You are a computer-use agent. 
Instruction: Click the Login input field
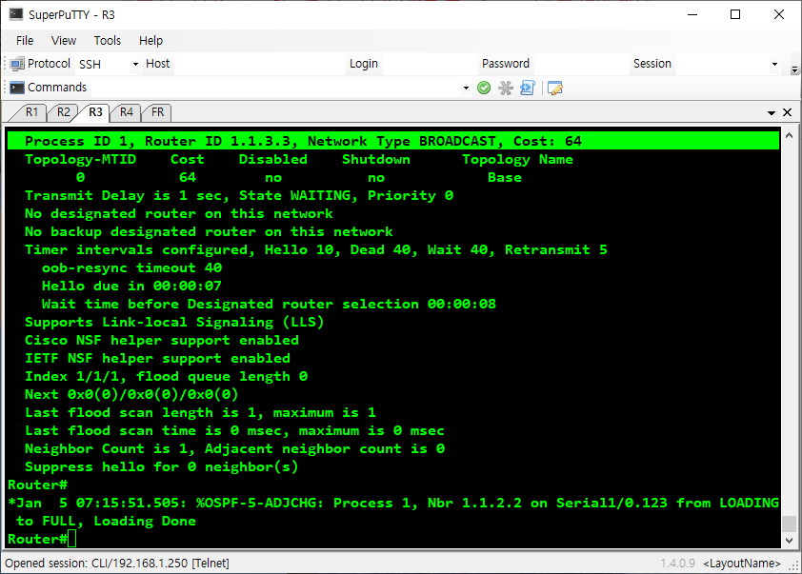click(x=429, y=65)
